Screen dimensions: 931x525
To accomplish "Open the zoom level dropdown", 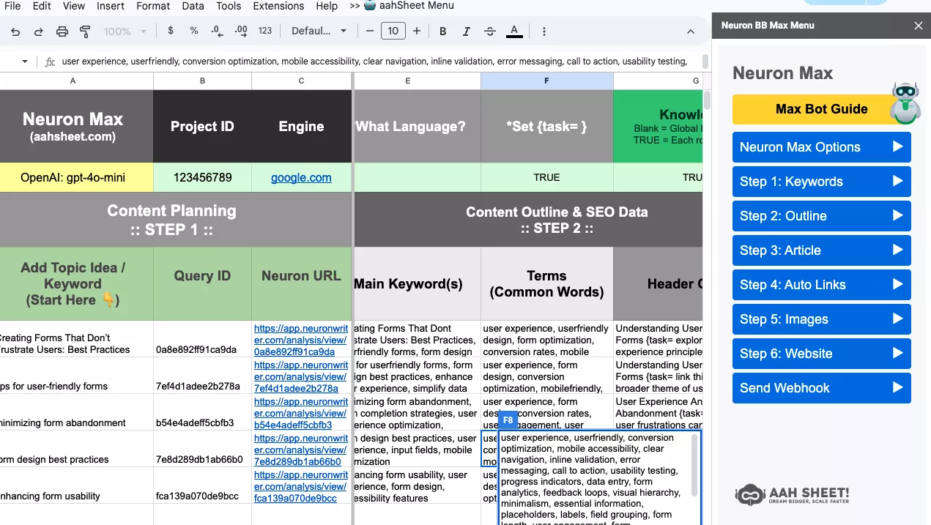I will coord(125,31).
